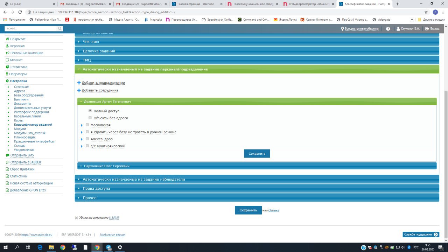The height and width of the screenshot is (252, 448).
Task: Collapse the Автоматически назначаемый персонал/подразделение section
Action: tap(257, 69)
